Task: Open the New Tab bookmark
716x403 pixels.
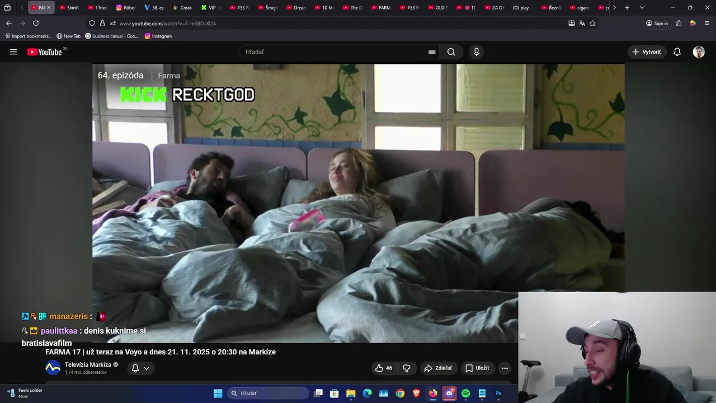Action: pos(68,36)
